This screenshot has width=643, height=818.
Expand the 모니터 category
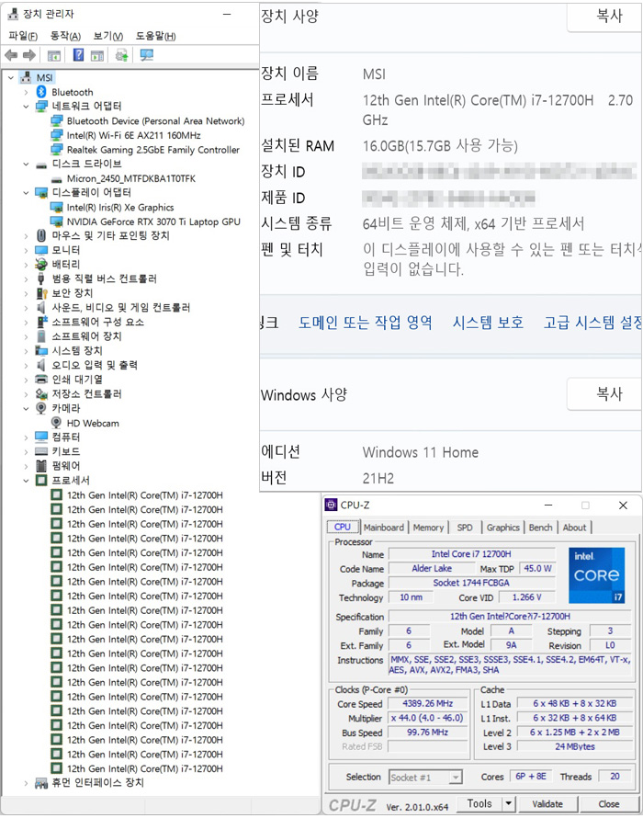tap(26, 250)
